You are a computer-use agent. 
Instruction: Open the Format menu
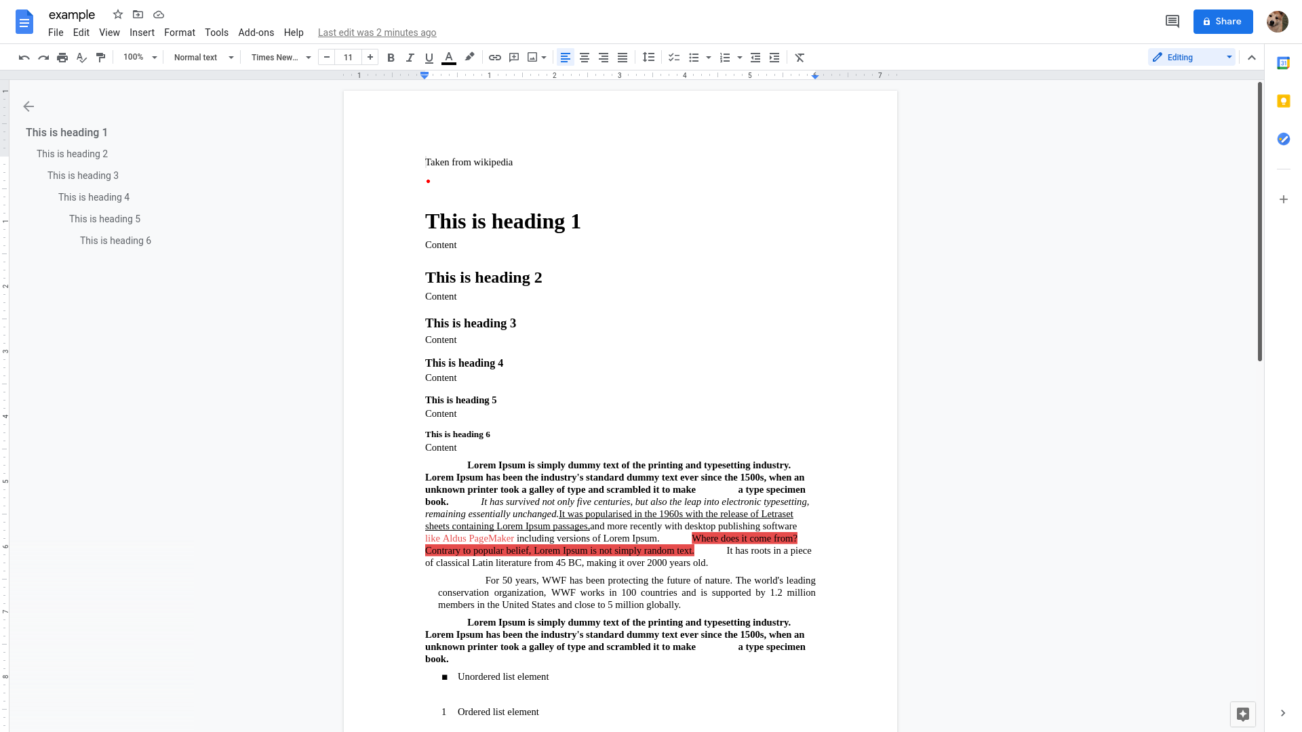(180, 33)
